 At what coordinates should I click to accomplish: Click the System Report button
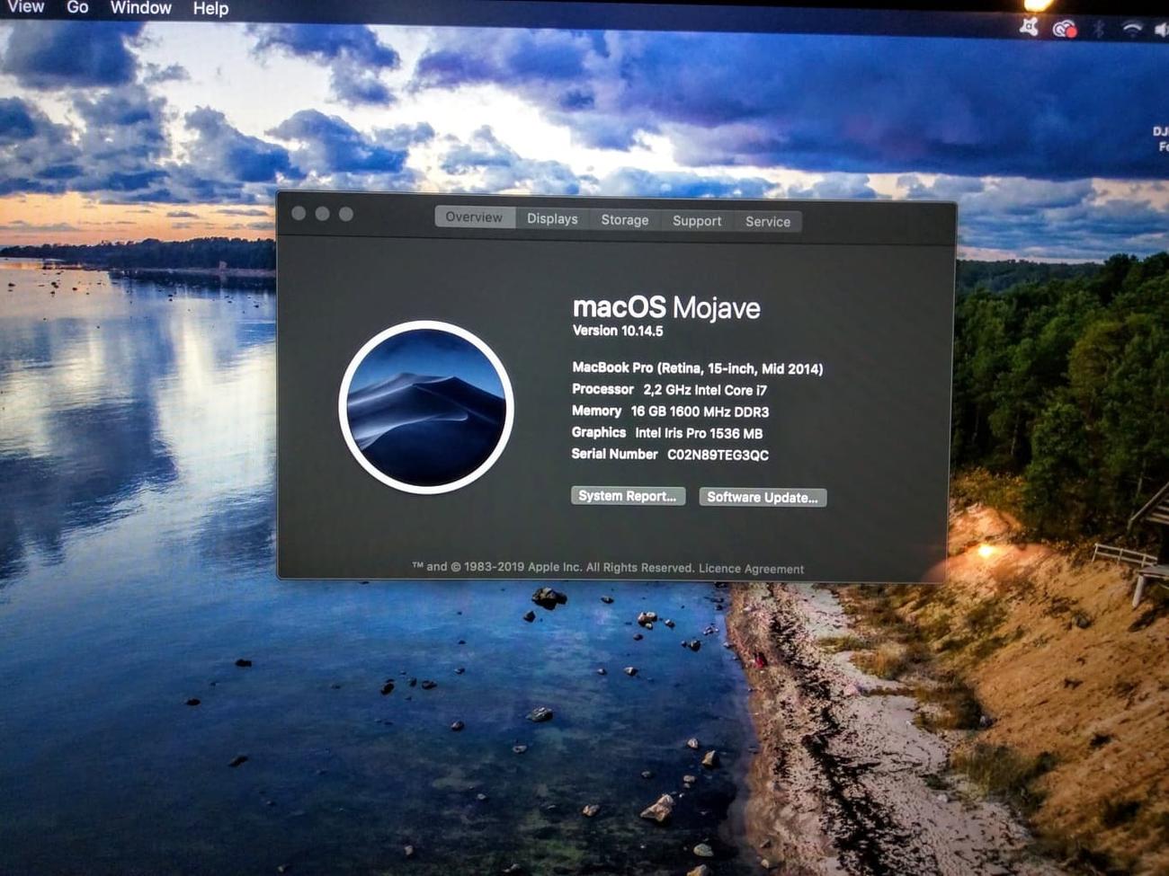click(628, 496)
